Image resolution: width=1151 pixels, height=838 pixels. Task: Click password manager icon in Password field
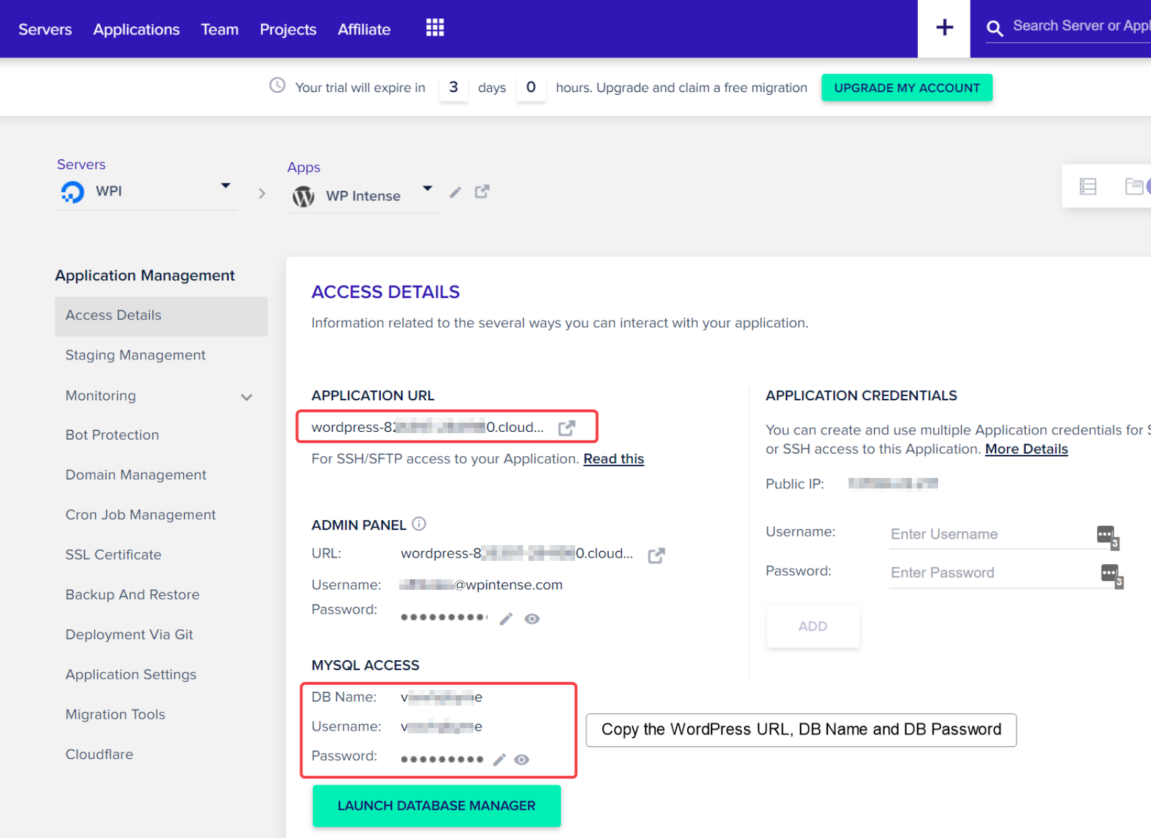[1111, 575]
